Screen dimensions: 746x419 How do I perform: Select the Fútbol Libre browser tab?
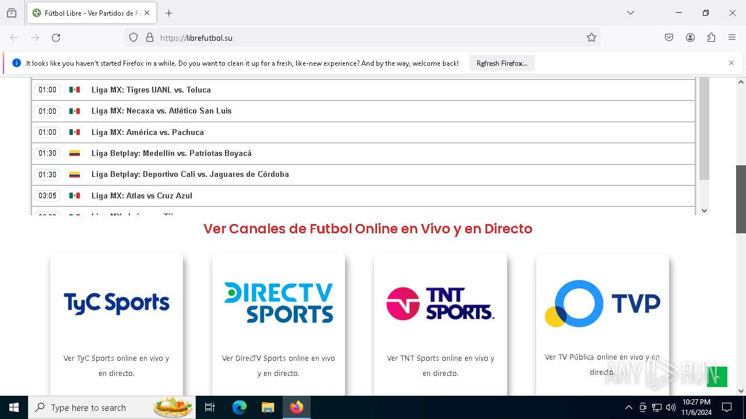92,13
